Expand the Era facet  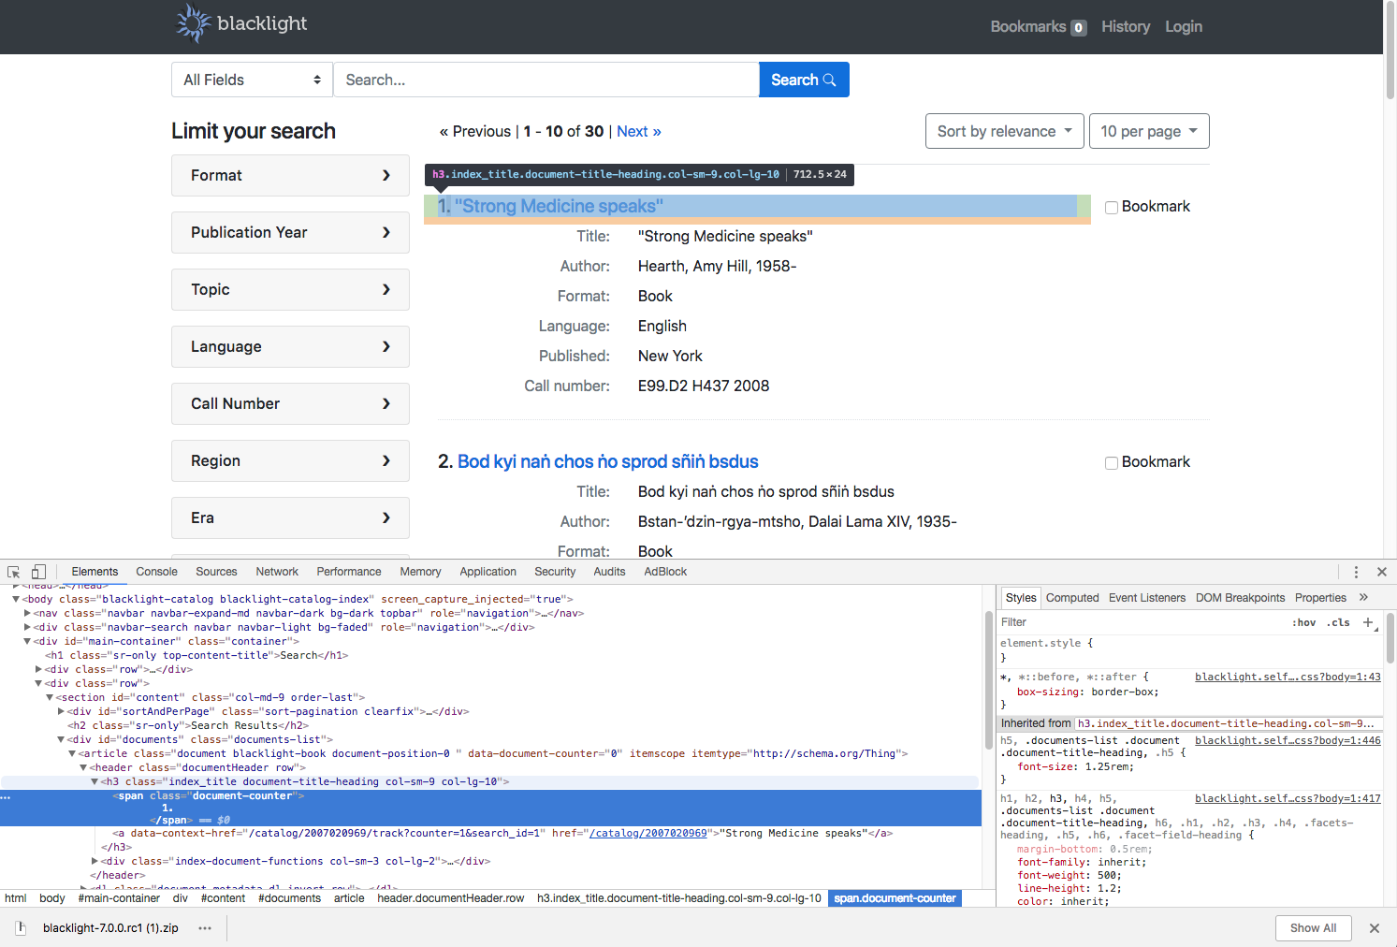point(290,517)
